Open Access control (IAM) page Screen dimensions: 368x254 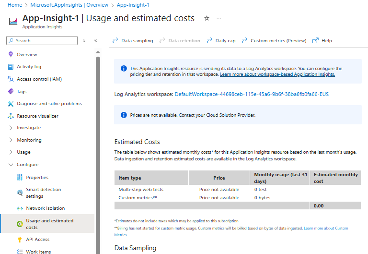[39, 79]
